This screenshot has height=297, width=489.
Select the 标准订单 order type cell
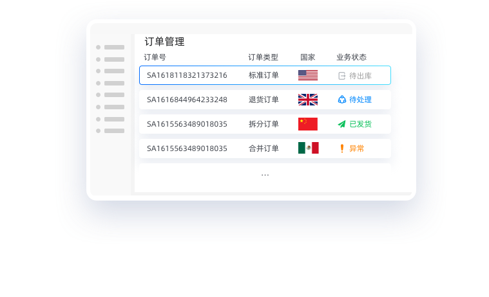coord(264,75)
